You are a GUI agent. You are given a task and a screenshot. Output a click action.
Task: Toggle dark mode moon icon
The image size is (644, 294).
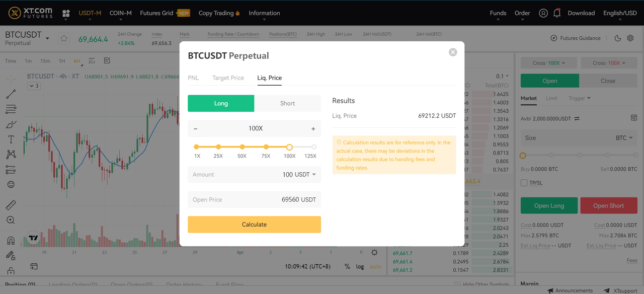618,38
